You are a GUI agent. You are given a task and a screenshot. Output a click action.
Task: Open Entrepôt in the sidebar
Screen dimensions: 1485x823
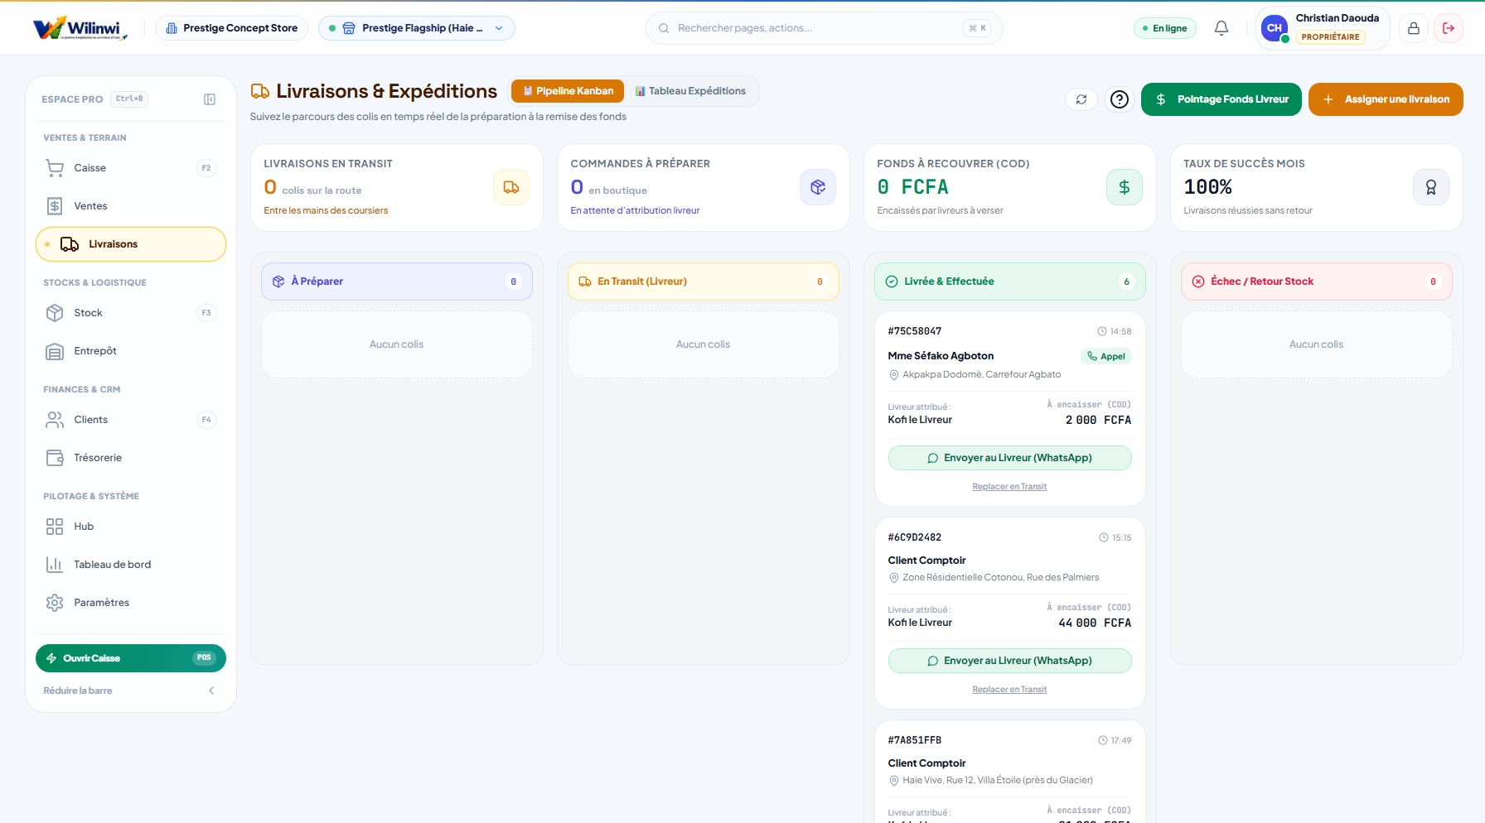[x=131, y=351]
